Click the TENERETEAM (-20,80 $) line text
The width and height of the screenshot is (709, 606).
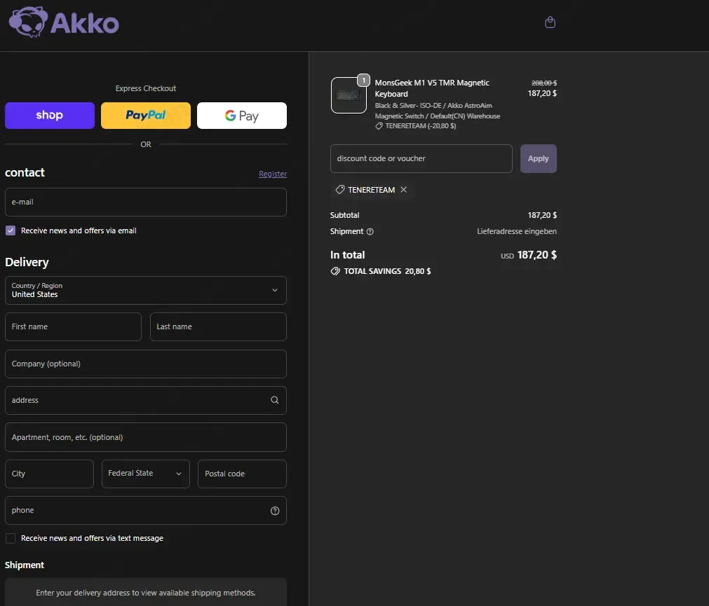pyautogui.click(x=421, y=126)
